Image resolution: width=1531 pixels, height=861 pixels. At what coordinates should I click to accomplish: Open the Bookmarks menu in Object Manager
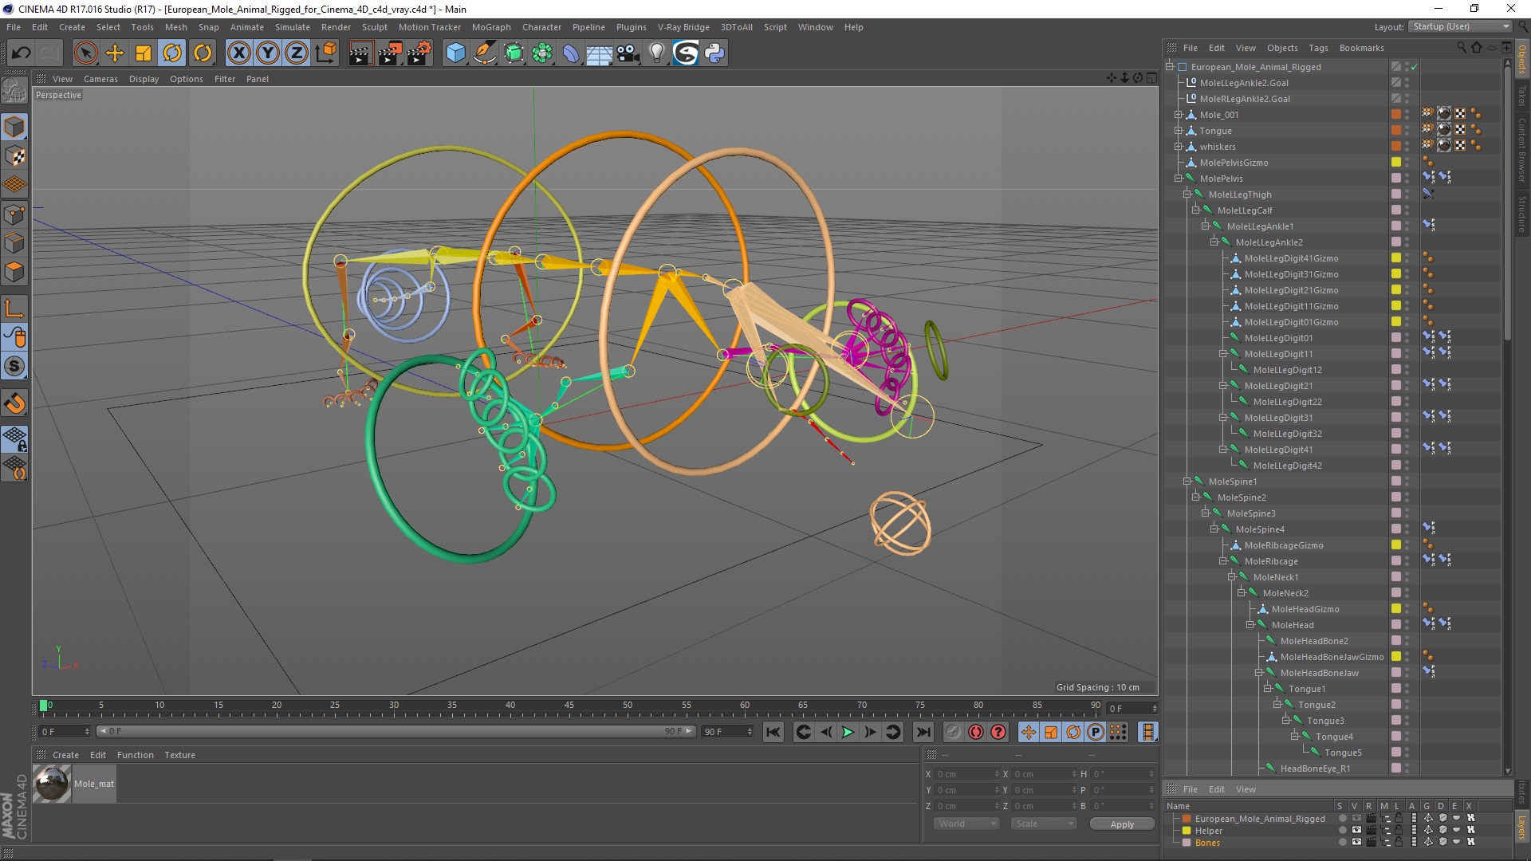1361,48
